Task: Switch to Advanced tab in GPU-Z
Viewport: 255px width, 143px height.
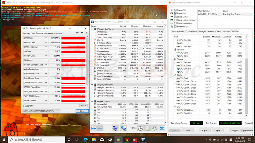Action: (x=48, y=33)
